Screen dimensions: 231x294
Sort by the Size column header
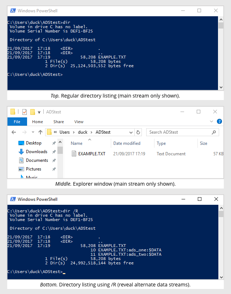[x=204, y=143]
